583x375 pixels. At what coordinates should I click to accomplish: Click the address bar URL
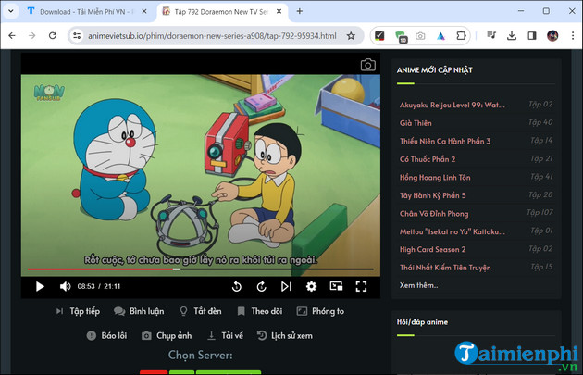pyautogui.click(x=212, y=36)
